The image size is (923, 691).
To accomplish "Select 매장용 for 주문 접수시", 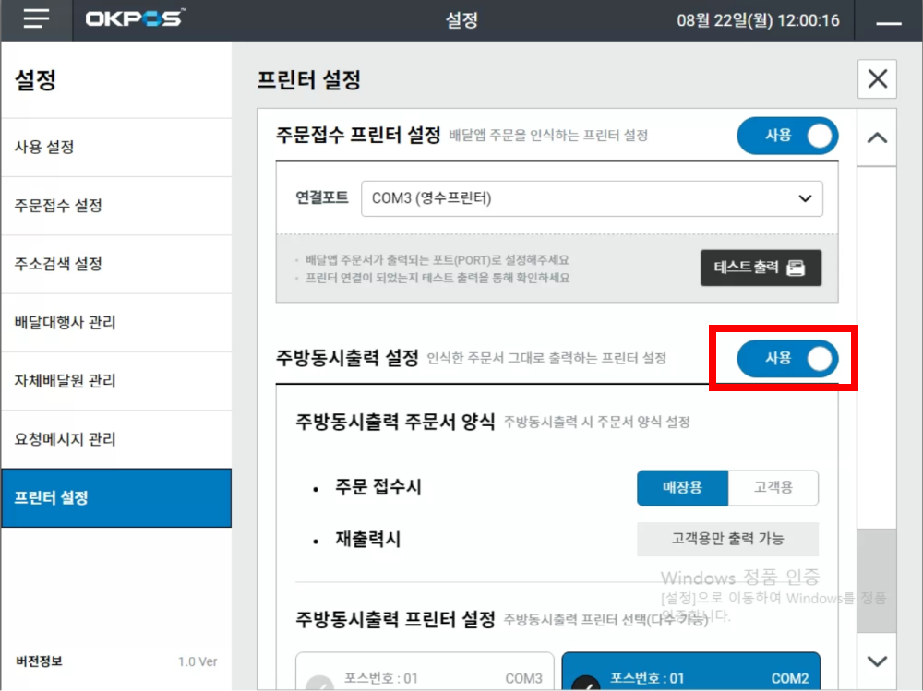I will (x=682, y=488).
